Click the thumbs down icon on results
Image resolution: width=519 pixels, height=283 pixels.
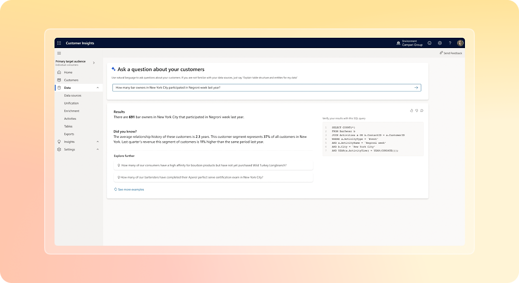416,111
